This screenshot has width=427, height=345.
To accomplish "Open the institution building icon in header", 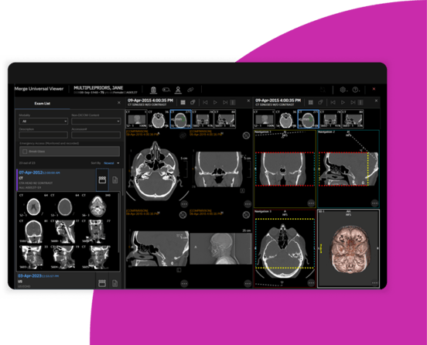I will click(153, 90).
